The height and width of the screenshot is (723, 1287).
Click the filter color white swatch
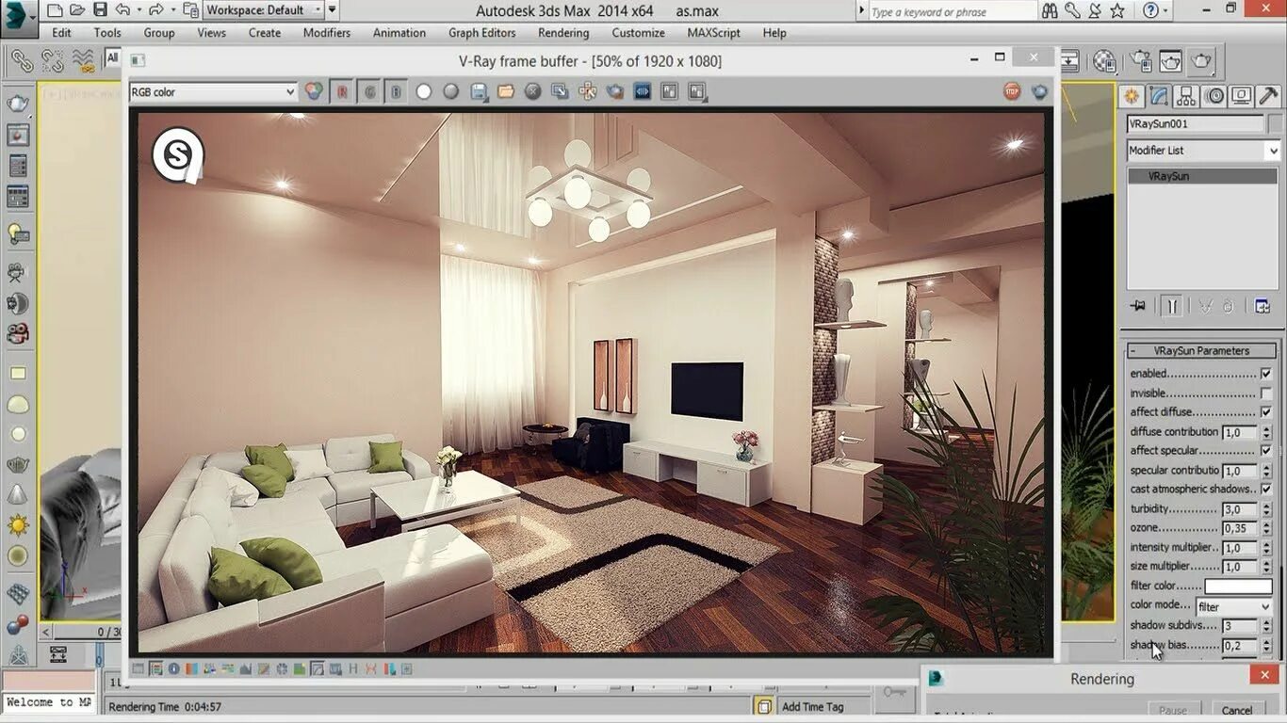[1239, 586]
